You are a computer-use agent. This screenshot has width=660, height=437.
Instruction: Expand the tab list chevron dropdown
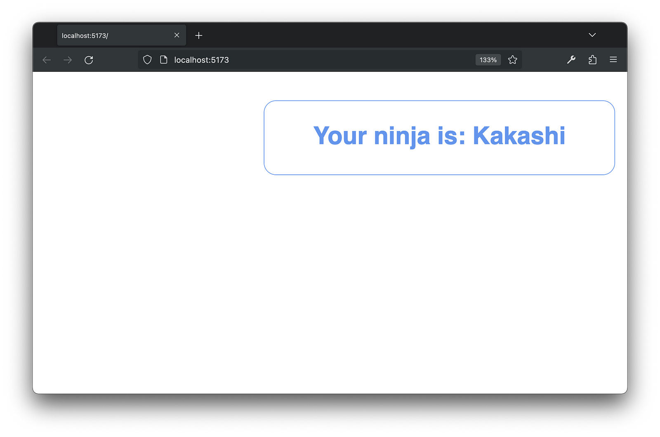[x=592, y=35]
